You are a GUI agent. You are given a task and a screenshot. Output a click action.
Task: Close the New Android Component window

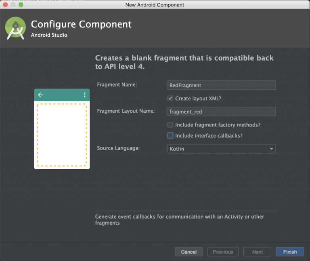[x=6, y=4]
